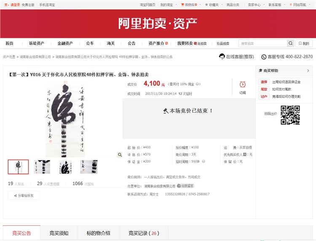Click the graduation cap 竞买帮助 icon
The image size is (316, 241).
click(260, 70)
